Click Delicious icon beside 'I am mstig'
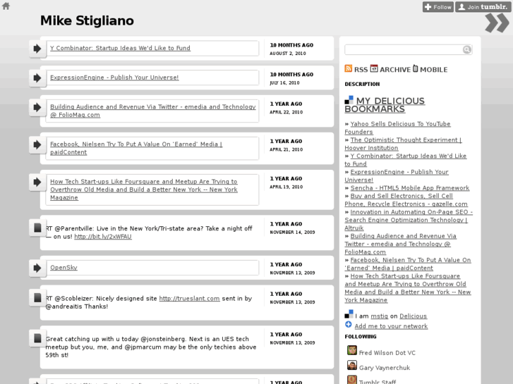This screenshot has height=384, width=513. (349, 314)
